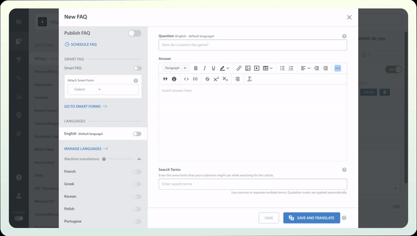Image resolution: width=417 pixels, height=236 pixels.
Task: Insert an image into the answer
Action: (248, 68)
